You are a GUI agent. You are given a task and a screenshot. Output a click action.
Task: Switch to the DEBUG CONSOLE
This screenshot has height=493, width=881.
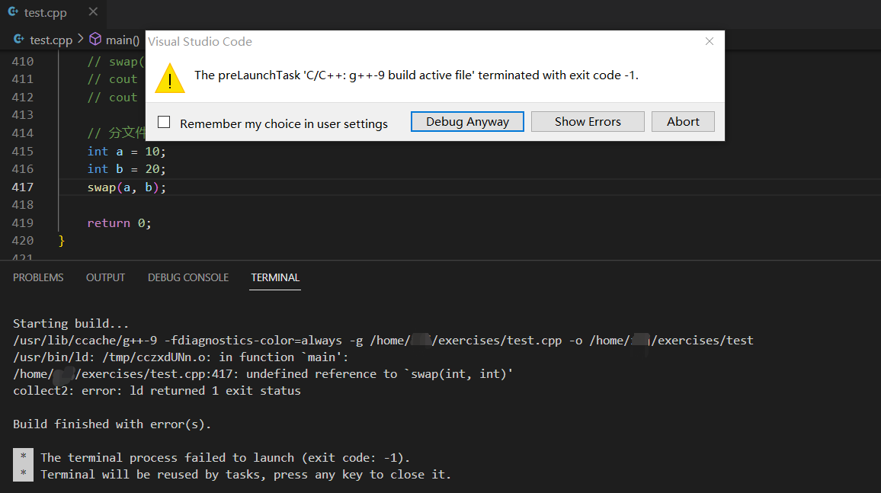(x=187, y=277)
